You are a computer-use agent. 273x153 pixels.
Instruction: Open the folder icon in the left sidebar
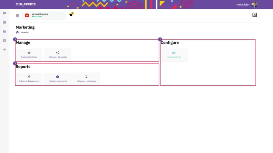click(x=4, y=31)
